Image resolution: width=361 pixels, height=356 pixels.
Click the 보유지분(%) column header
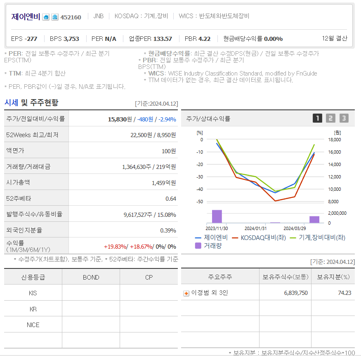pos(333,277)
